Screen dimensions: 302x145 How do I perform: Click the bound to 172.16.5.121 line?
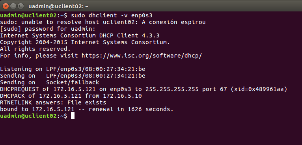[87, 110]
